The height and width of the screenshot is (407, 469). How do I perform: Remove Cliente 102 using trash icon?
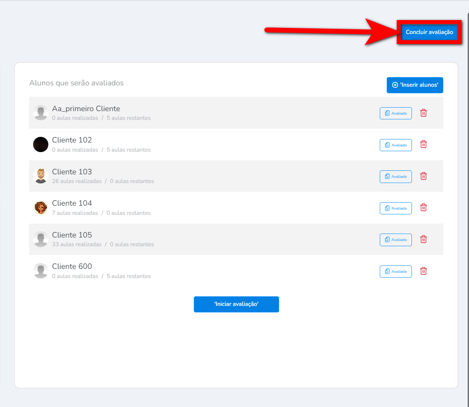[423, 145]
